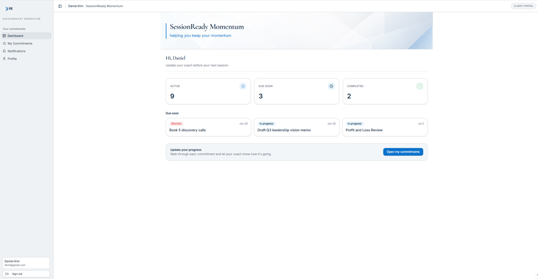
Task: Toggle the sidebar panel icon
Action: coord(60,6)
